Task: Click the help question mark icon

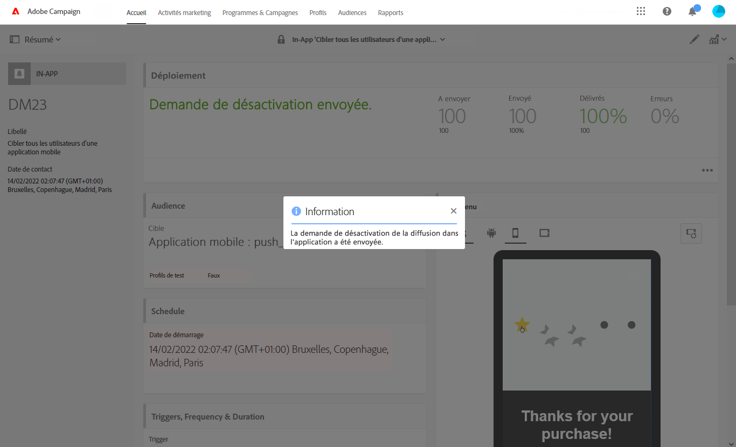Action: pos(667,11)
